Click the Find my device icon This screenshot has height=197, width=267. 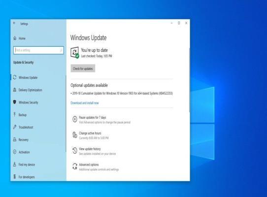click(15, 164)
